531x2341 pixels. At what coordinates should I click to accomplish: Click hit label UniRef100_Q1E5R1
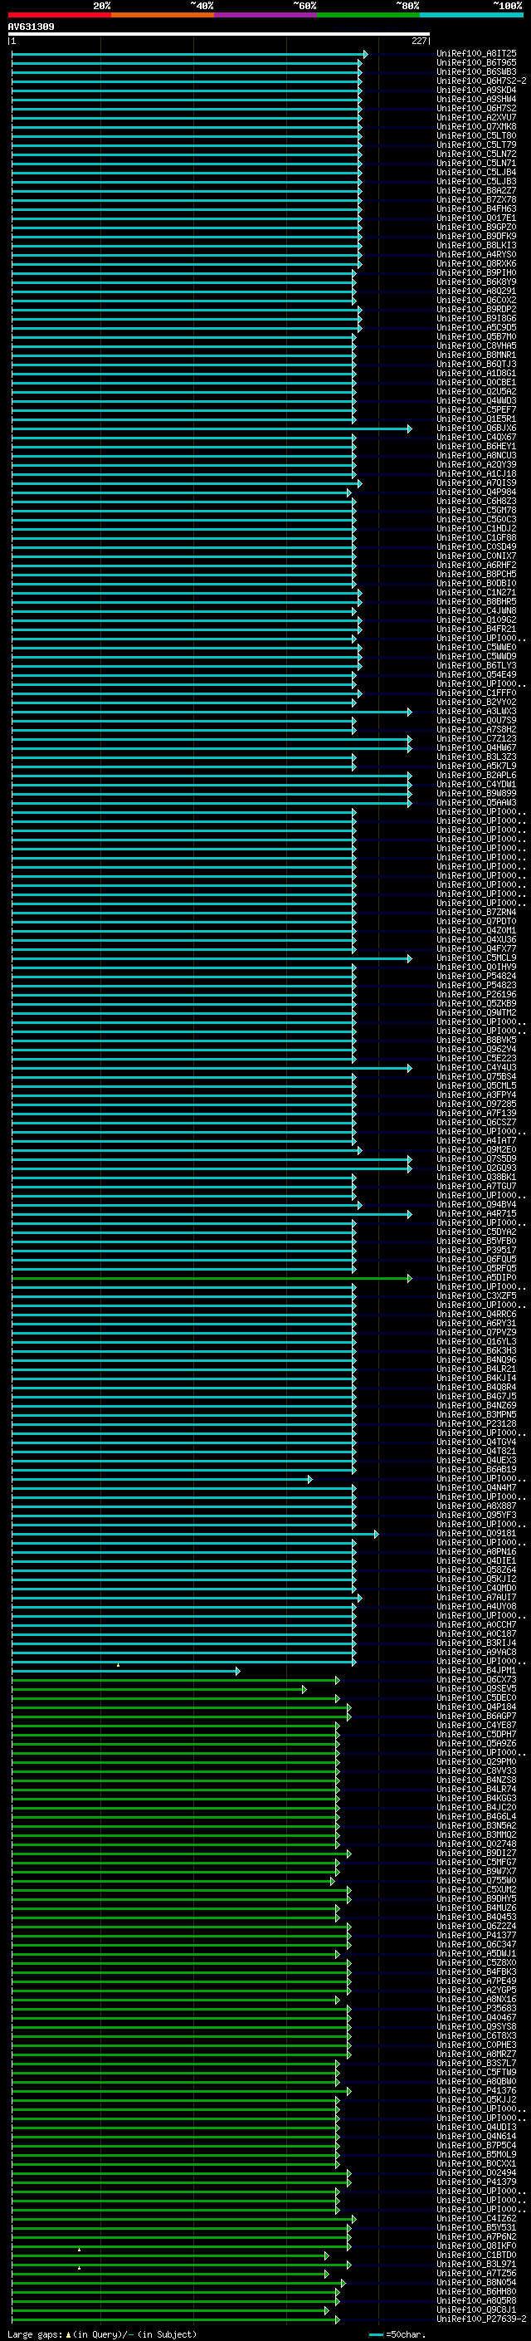(x=476, y=419)
